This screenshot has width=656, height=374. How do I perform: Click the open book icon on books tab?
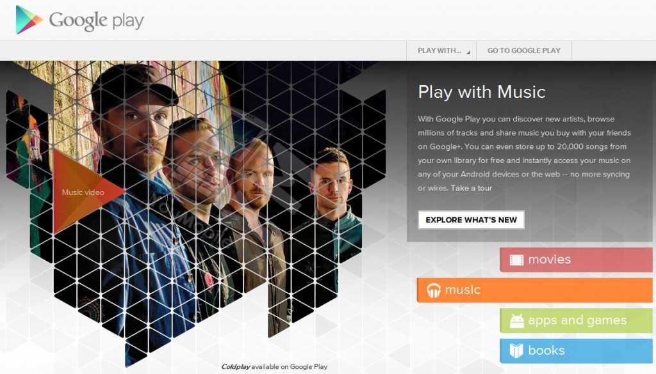coord(516,350)
